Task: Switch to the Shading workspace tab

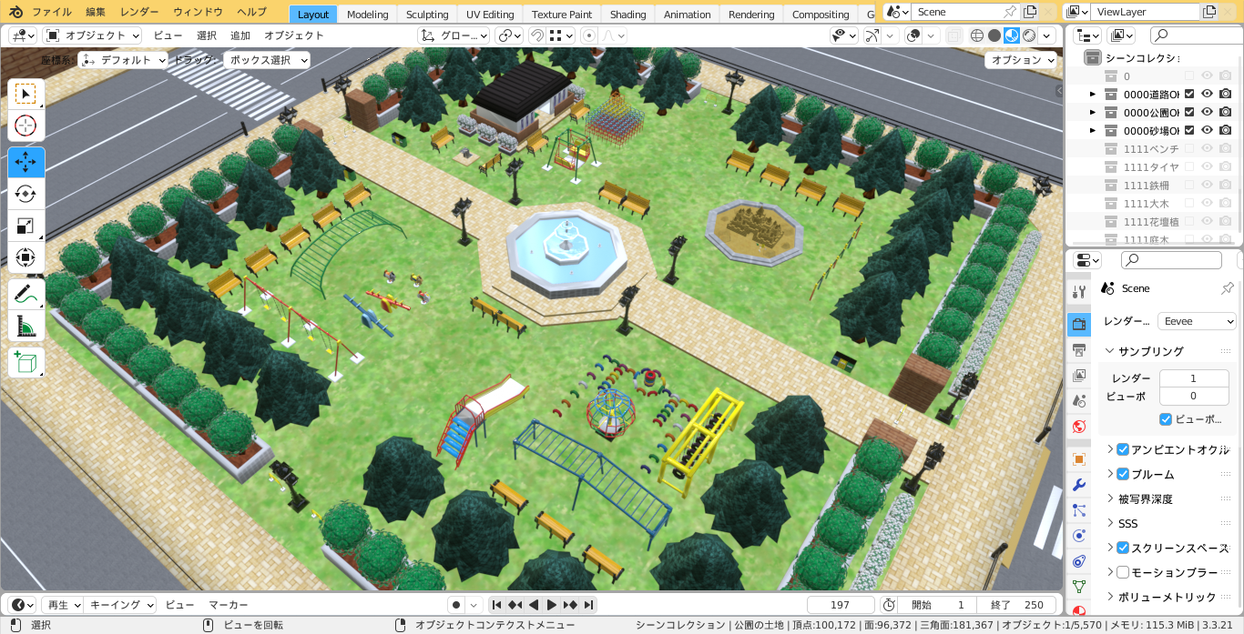Action: click(627, 15)
